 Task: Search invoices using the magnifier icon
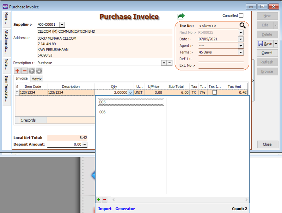click(x=243, y=25)
